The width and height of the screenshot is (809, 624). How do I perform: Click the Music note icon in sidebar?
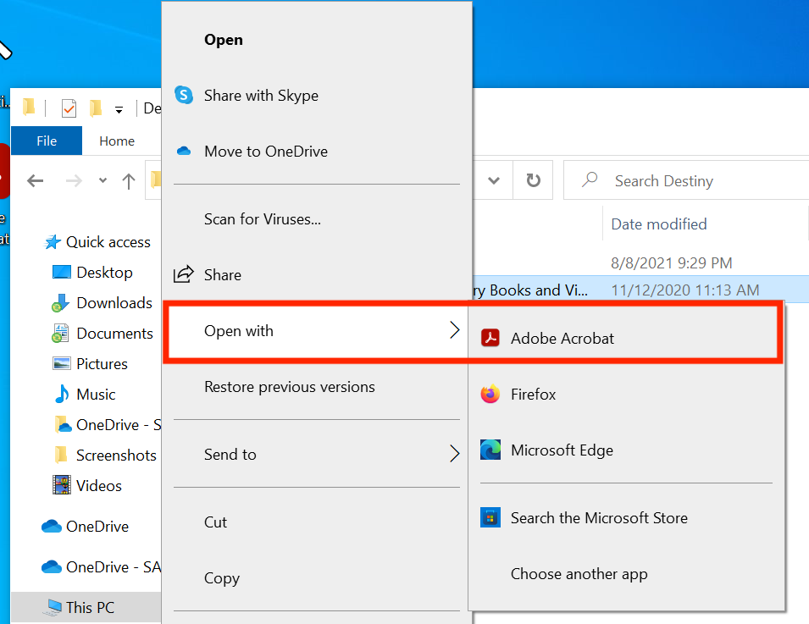pos(62,394)
